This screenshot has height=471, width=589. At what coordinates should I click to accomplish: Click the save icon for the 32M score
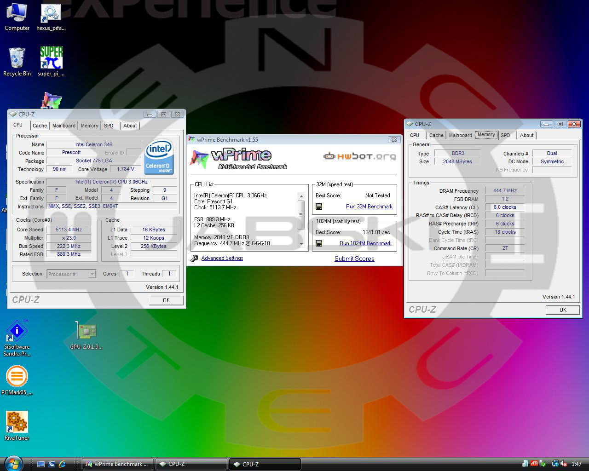[x=319, y=207]
